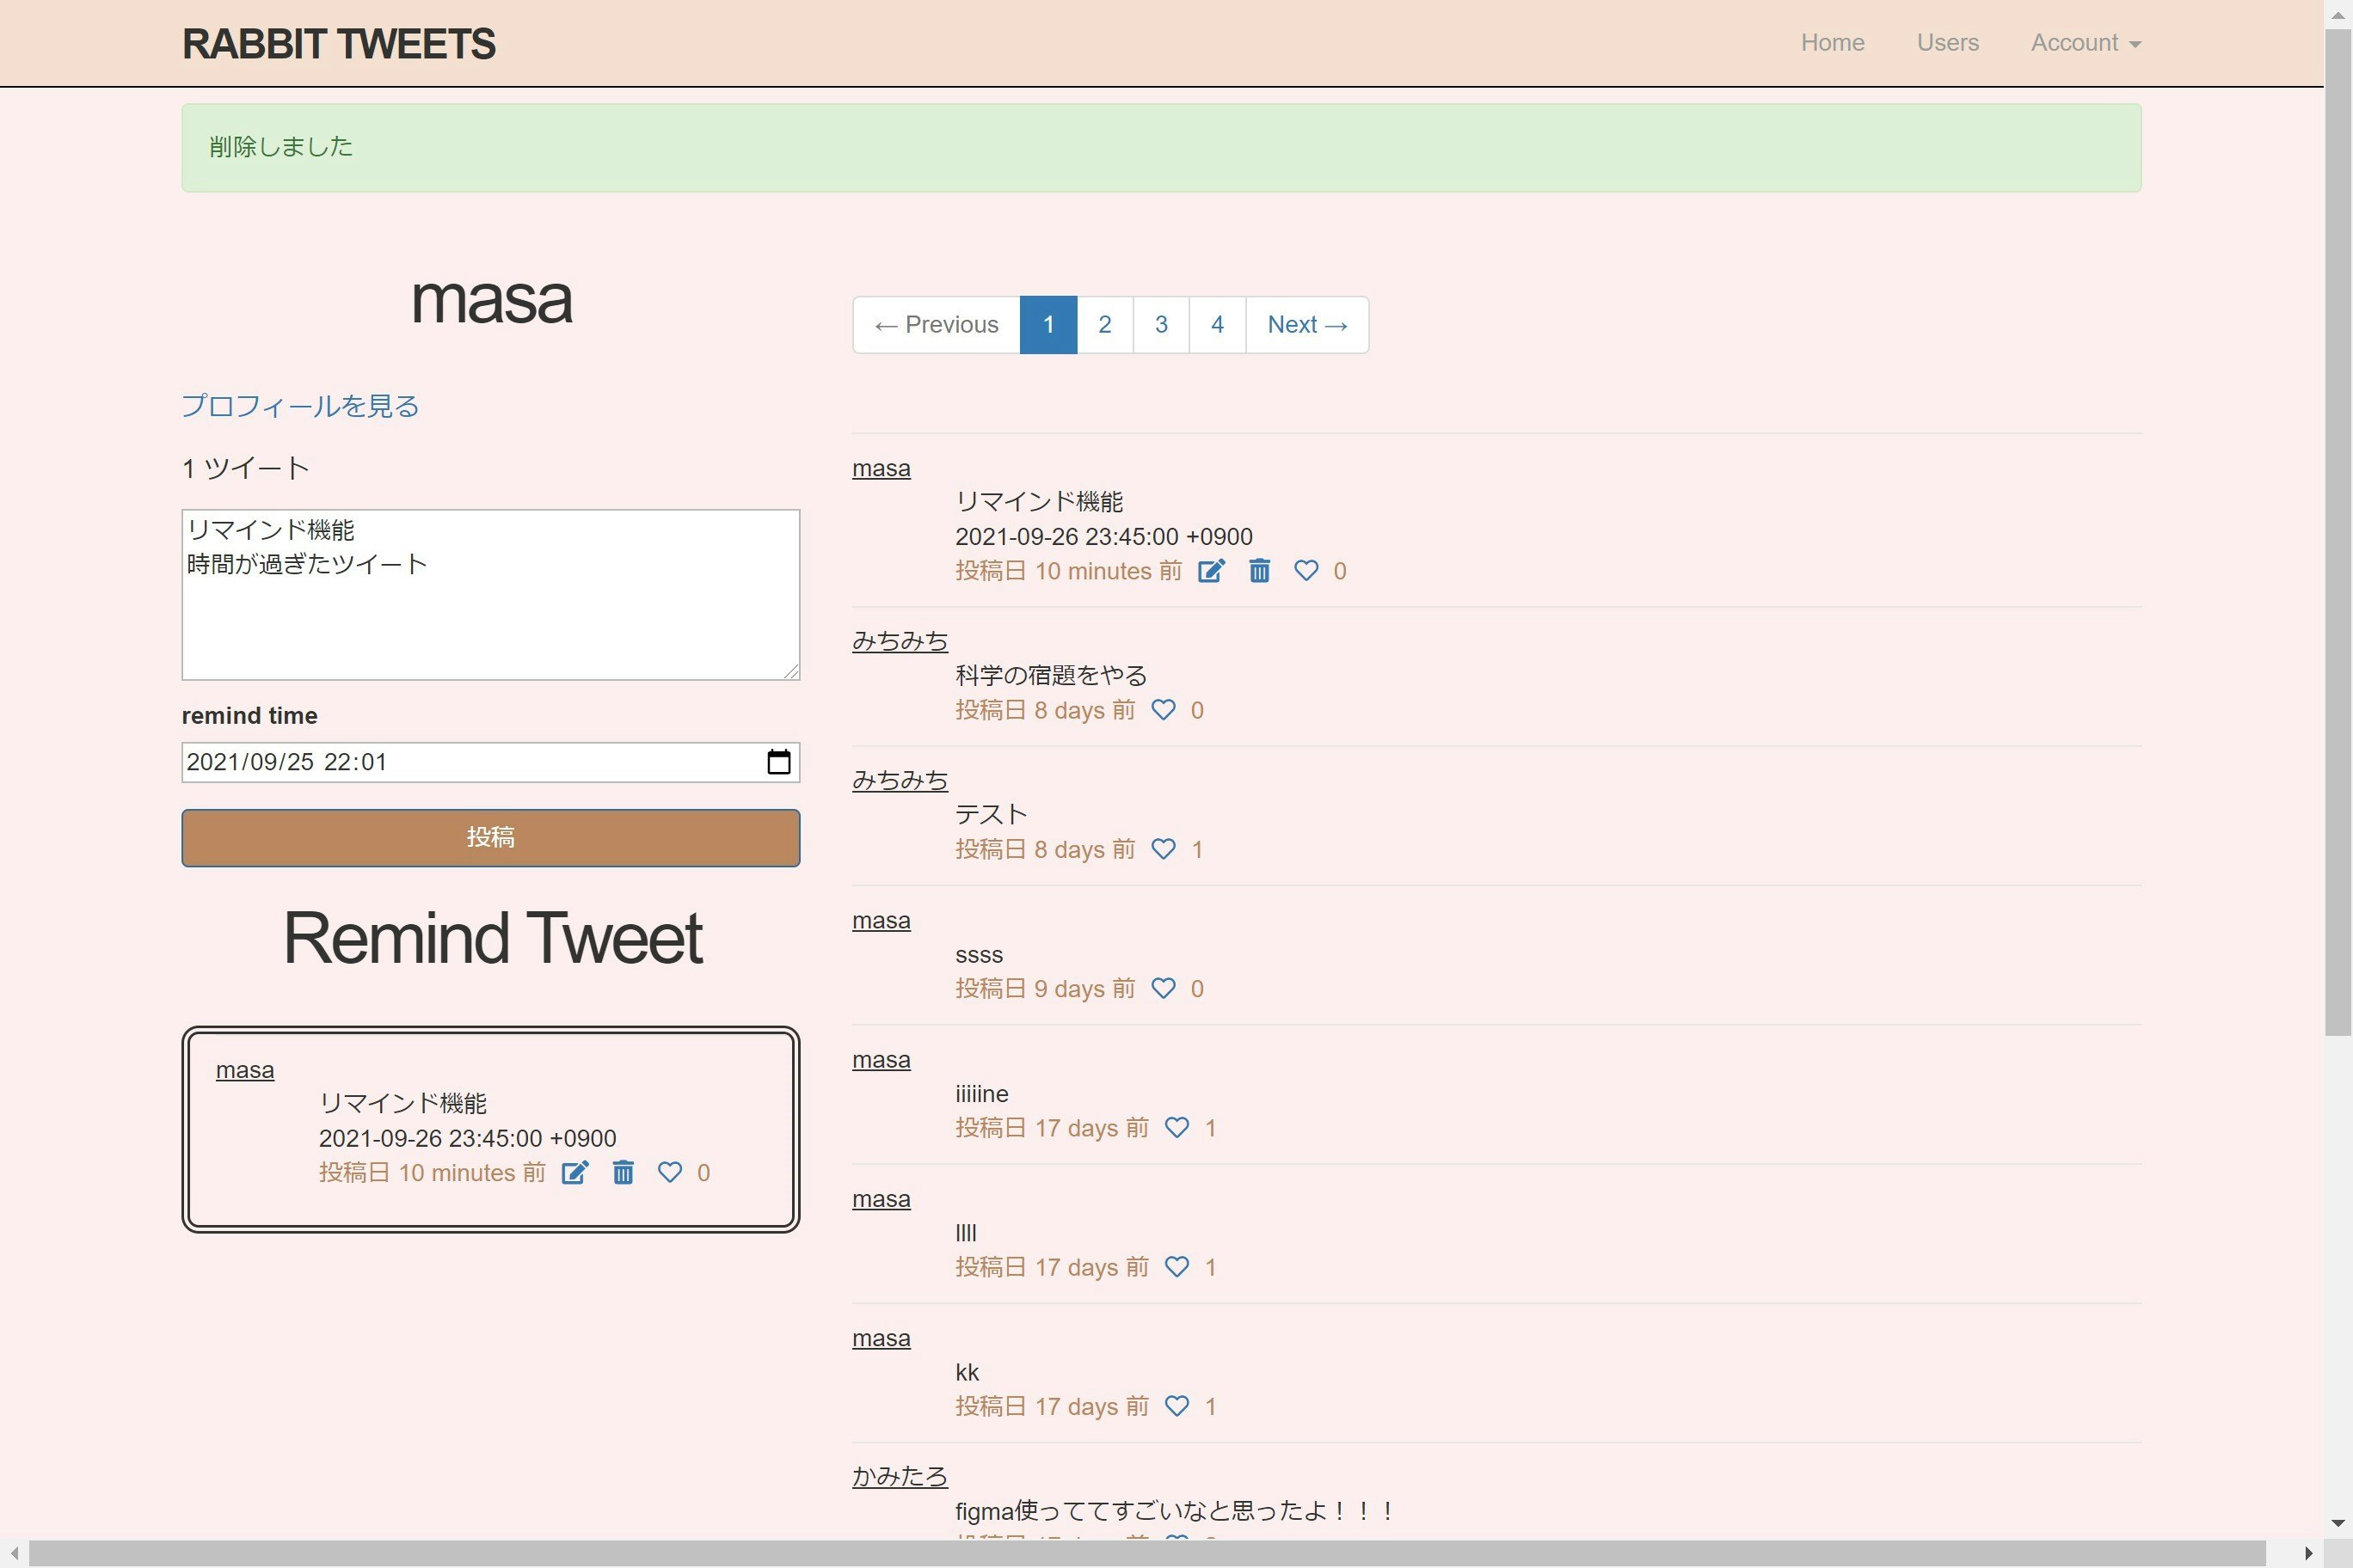This screenshot has width=2353, height=1568.
Task: Open プロフィールを見る link
Action: [298, 406]
